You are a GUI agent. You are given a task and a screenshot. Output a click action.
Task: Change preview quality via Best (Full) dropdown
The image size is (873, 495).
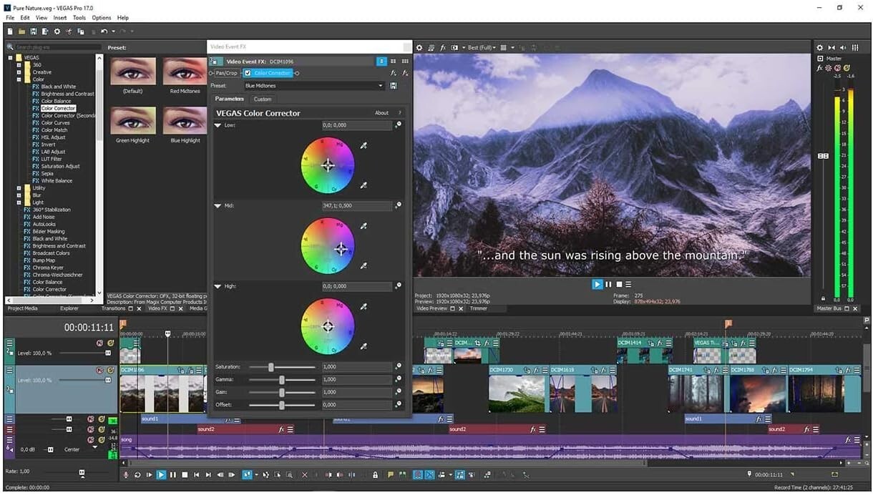click(x=480, y=47)
